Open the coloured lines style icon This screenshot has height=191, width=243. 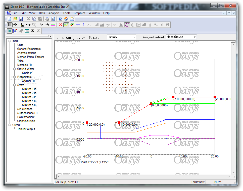pyautogui.click(x=53, y=25)
